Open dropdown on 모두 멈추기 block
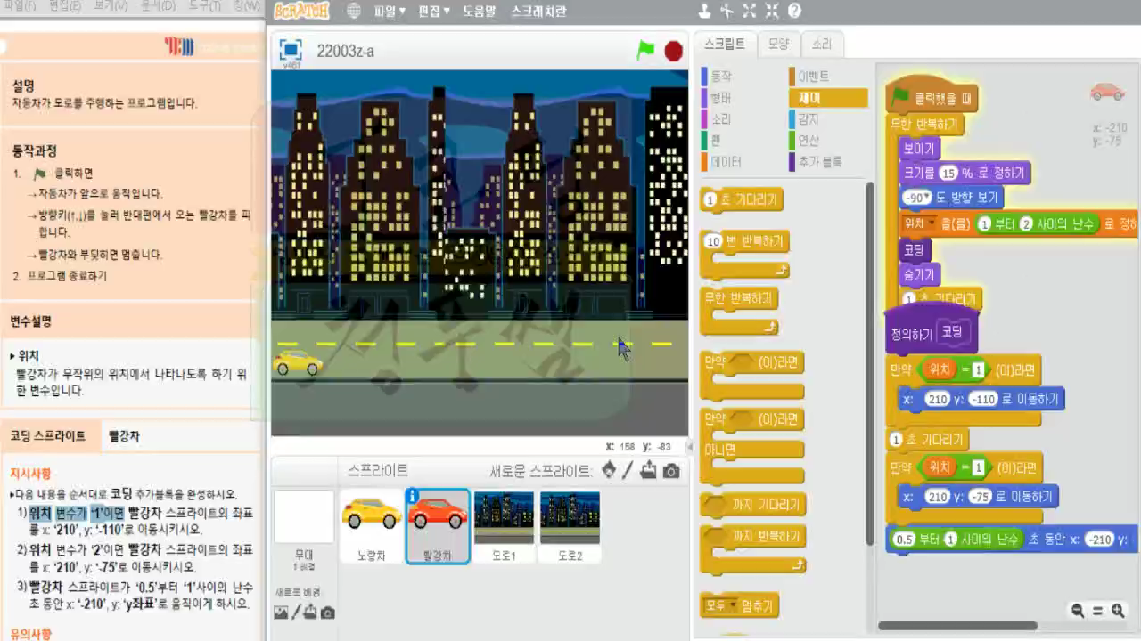Screen dimensions: 1141x641 pyautogui.click(x=733, y=607)
